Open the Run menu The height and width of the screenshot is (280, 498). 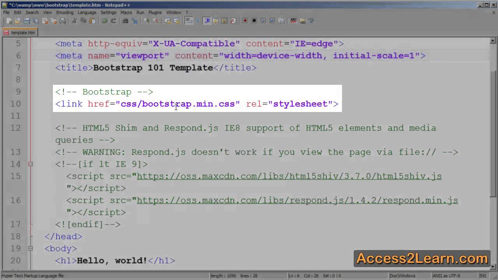click(x=140, y=12)
